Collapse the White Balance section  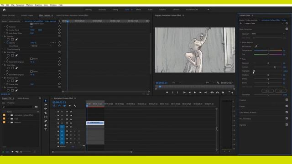point(240,42)
